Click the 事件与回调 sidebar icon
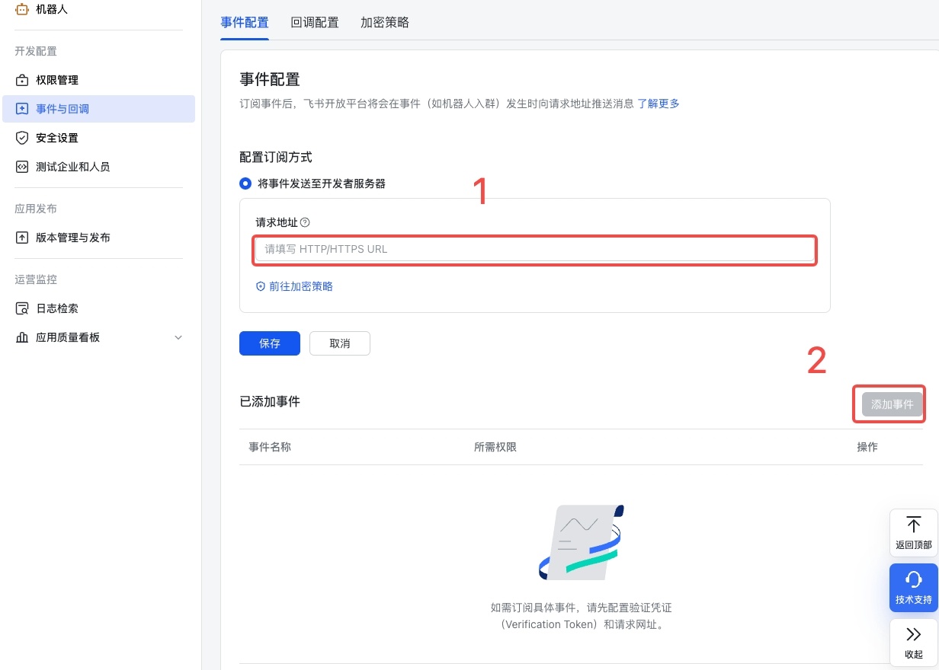The image size is (939, 670). coord(22,109)
